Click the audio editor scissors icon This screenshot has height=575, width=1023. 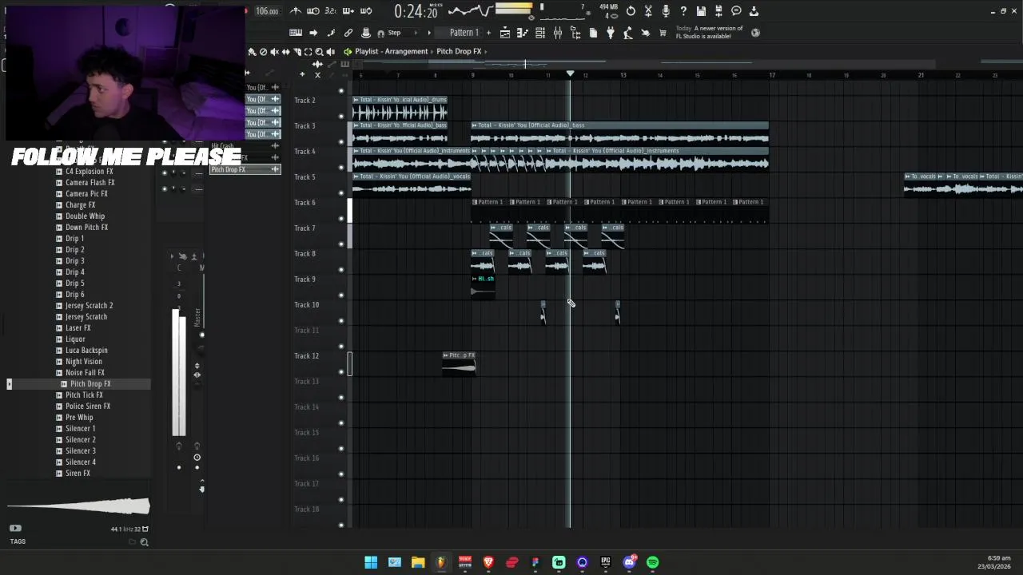click(648, 11)
